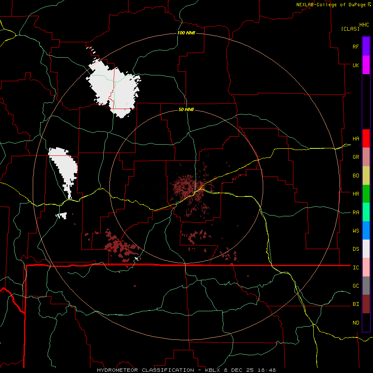The width and height of the screenshot is (373, 373).
Task: Click the HA red legend swatch
Action: [366, 138]
